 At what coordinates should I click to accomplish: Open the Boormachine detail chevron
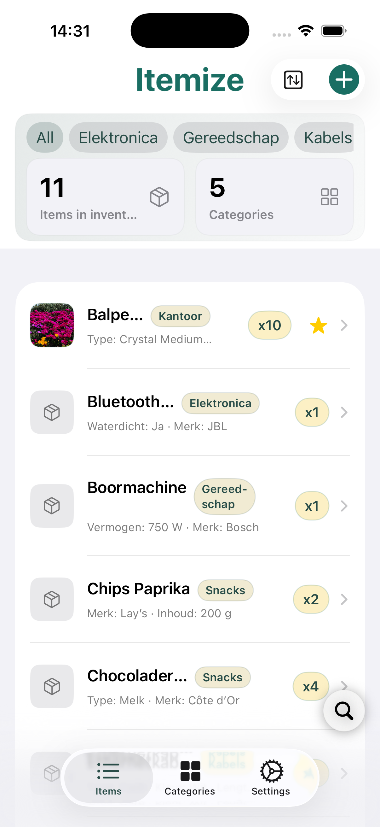click(x=344, y=506)
